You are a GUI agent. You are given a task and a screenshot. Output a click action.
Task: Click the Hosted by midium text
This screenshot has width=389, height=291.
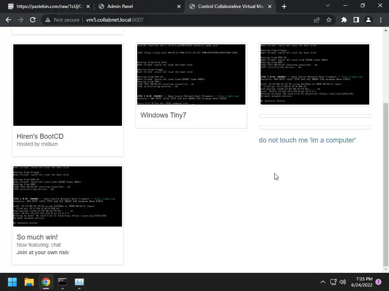pos(37,144)
